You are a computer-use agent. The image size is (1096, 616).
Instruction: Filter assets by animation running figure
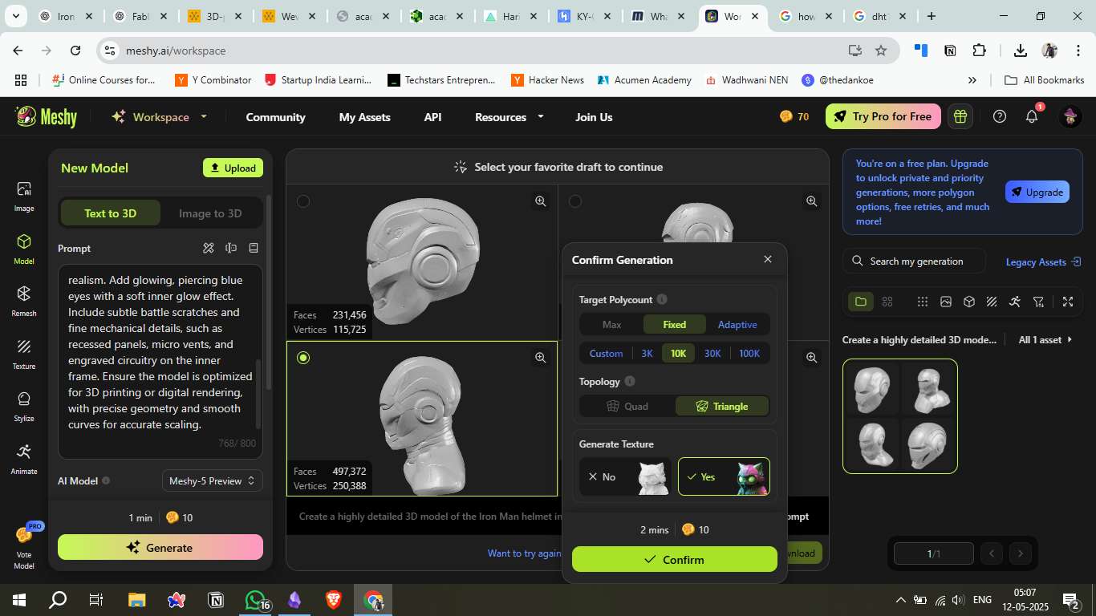tap(1015, 302)
